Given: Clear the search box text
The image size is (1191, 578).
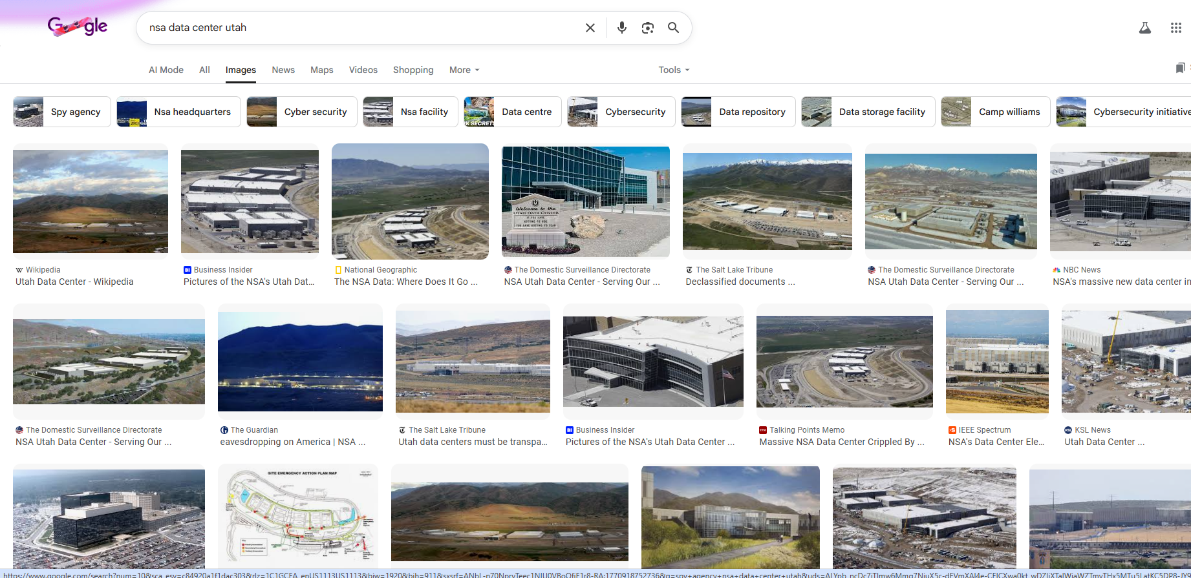Looking at the screenshot, I should 590,28.
